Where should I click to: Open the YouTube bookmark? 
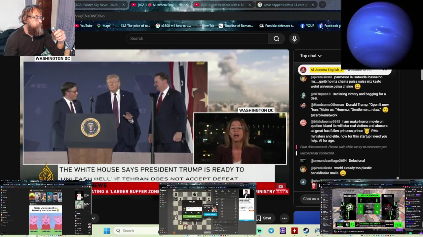pyautogui.click(x=84, y=26)
